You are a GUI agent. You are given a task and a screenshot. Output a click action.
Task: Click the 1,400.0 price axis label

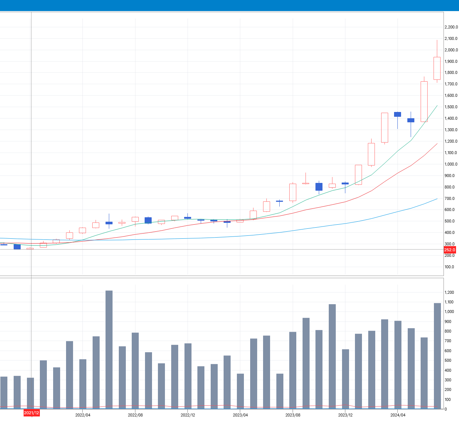click(x=451, y=119)
